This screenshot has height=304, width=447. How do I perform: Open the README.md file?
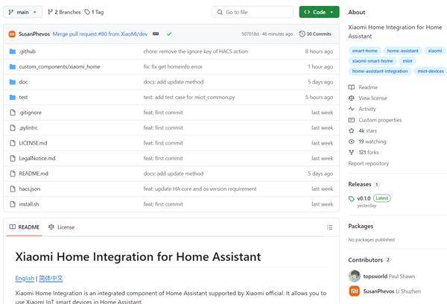[34, 174]
